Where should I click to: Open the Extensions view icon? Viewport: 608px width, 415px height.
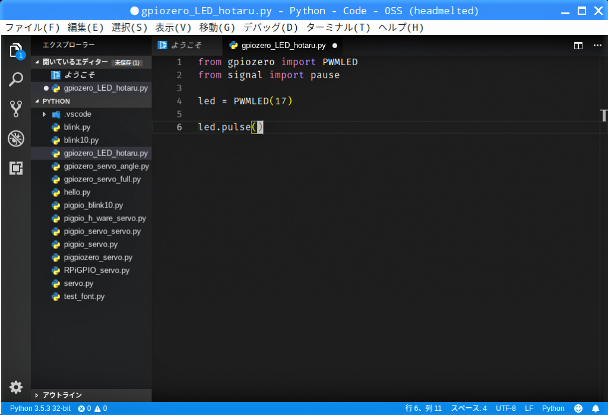[x=16, y=168]
